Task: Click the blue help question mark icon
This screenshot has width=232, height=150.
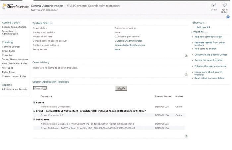Action: 228,17
